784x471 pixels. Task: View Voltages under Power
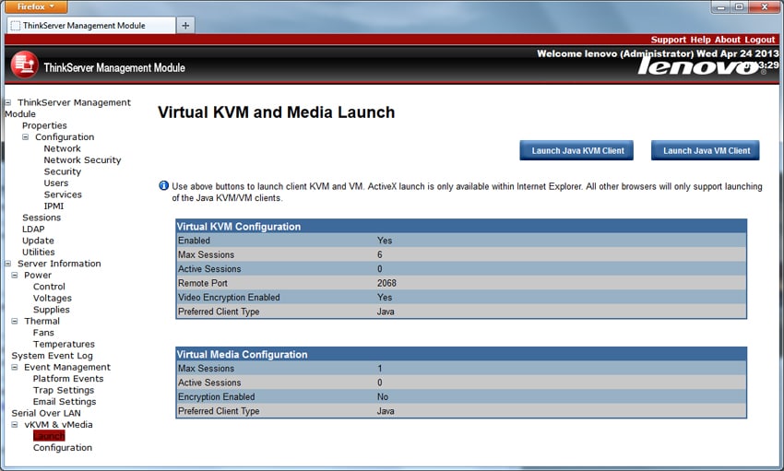tap(53, 298)
